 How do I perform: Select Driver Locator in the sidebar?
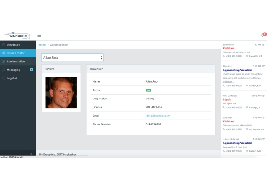point(18,53)
